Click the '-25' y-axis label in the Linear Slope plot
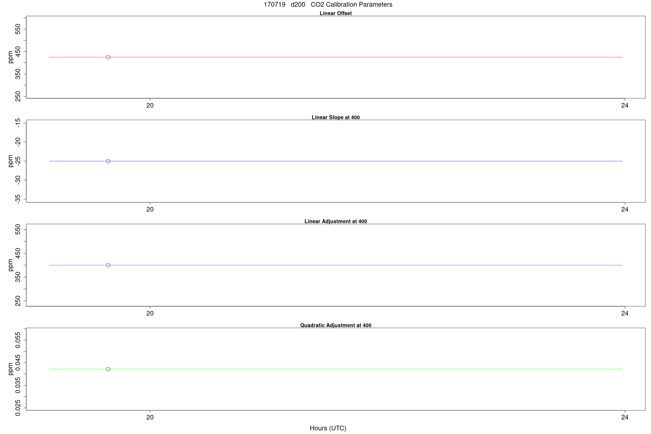651x434 pixels. click(18, 161)
